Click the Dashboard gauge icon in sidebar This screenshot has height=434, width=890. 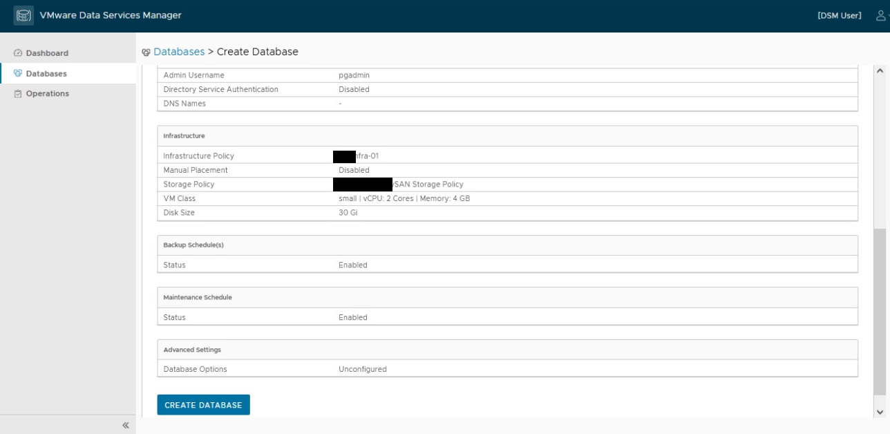point(19,53)
